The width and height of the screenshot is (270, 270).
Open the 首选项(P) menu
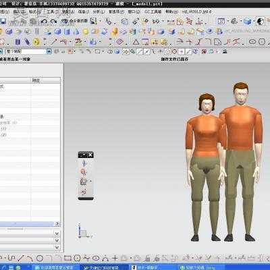[x=116, y=11]
